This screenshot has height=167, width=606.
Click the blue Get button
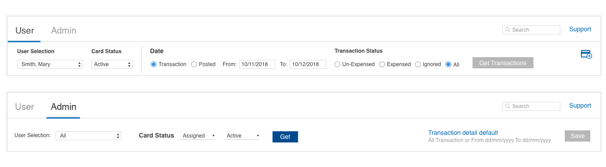[x=285, y=137]
